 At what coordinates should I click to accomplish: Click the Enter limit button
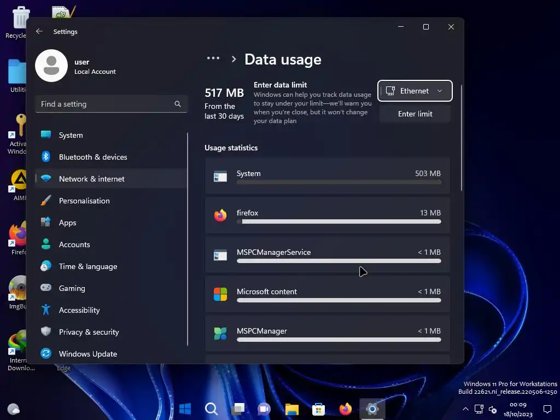(415, 114)
